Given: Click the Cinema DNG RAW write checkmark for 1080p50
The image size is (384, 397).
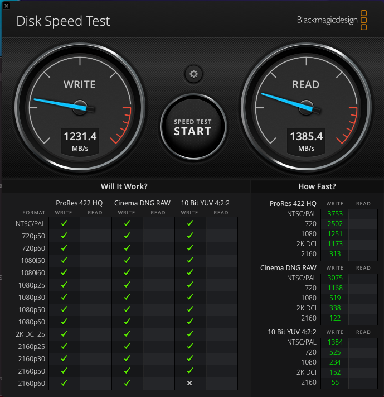Looking at the screenshot, I should coord(127,309).
